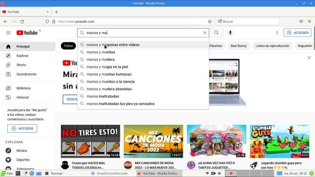Select the Bad Bunny filter chip

coord(238,46)
